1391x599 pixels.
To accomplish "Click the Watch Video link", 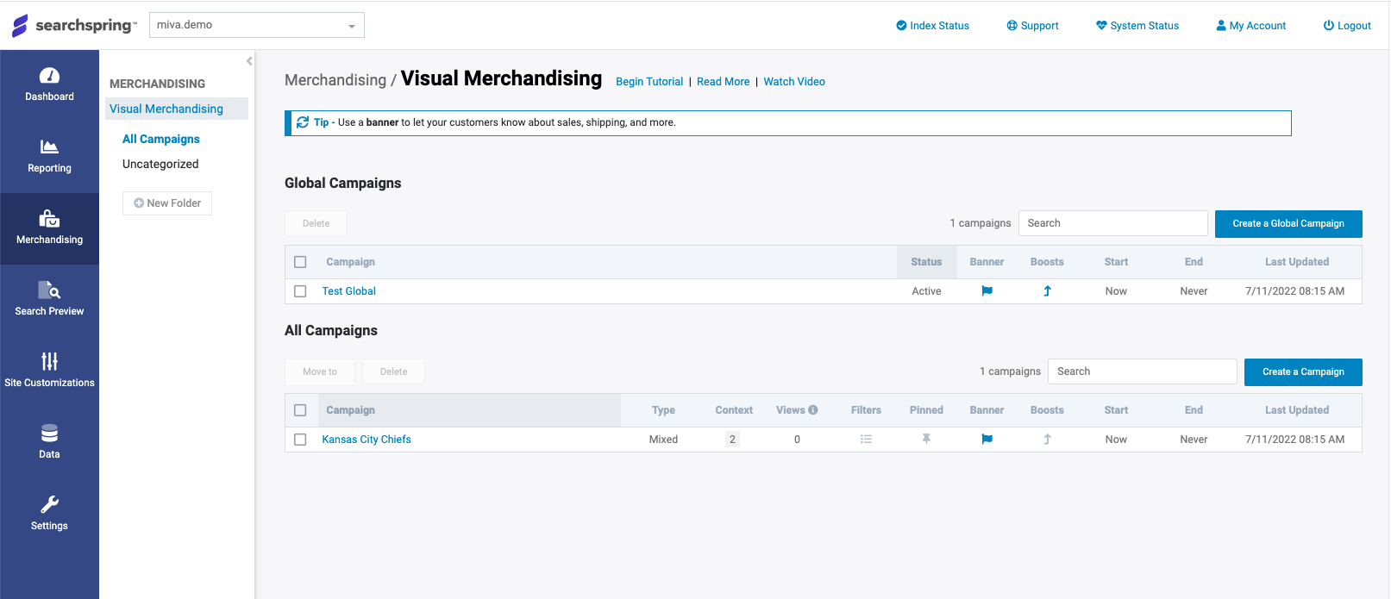I will [x=794, y=82].
